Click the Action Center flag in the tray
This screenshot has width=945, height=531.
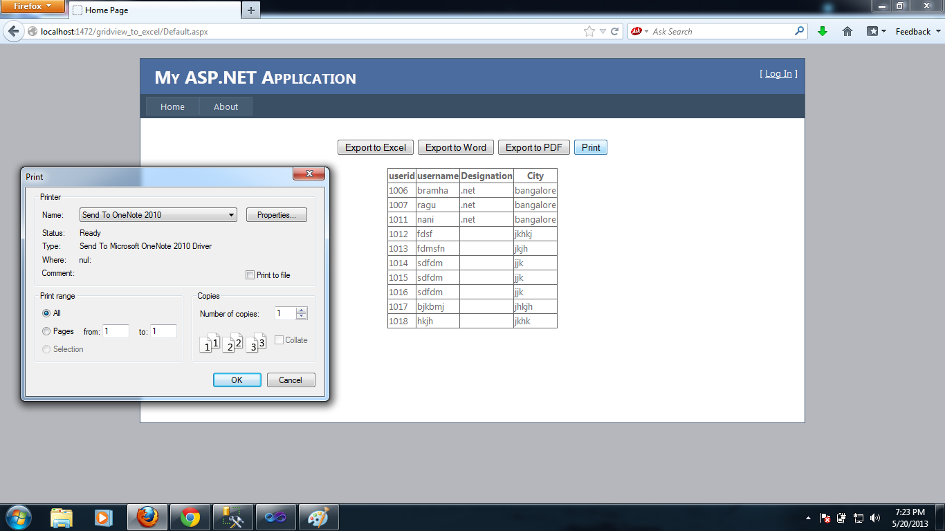[825, 517]
